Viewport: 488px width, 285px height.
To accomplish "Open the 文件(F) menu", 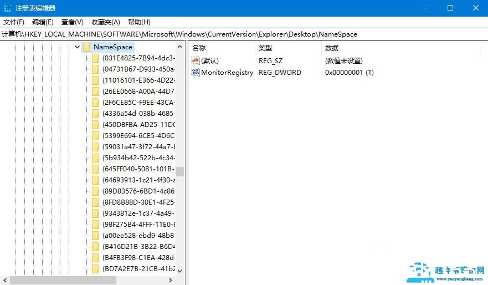I will [x=14, y=22].
